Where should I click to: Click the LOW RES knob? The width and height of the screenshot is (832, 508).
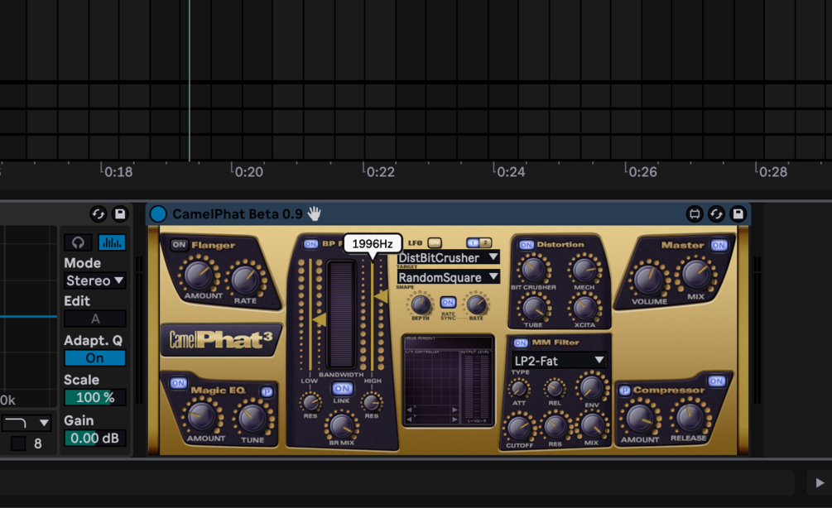point(311,402)
